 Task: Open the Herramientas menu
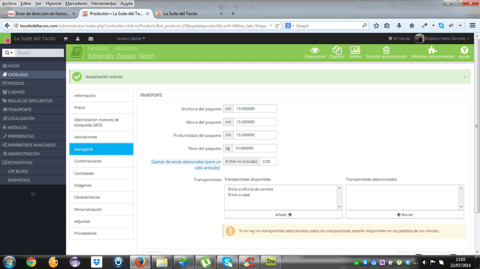tap(103, 3)
